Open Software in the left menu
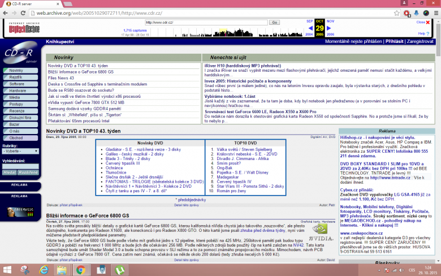This screenshot has width=441, height=276. tap(20, 84)
